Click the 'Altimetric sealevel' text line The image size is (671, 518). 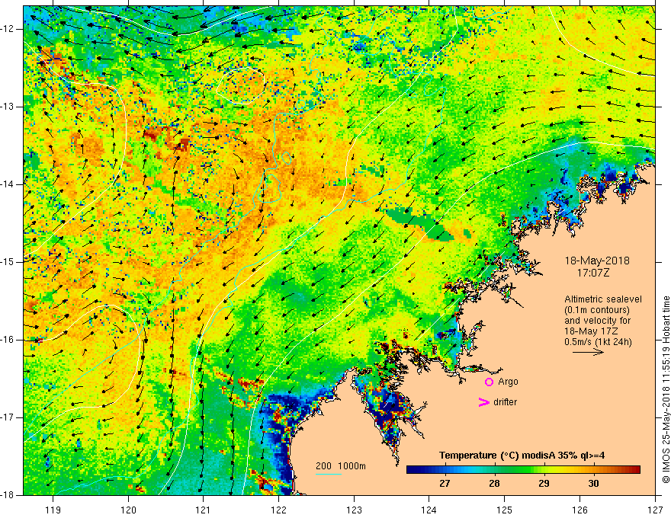603,299
